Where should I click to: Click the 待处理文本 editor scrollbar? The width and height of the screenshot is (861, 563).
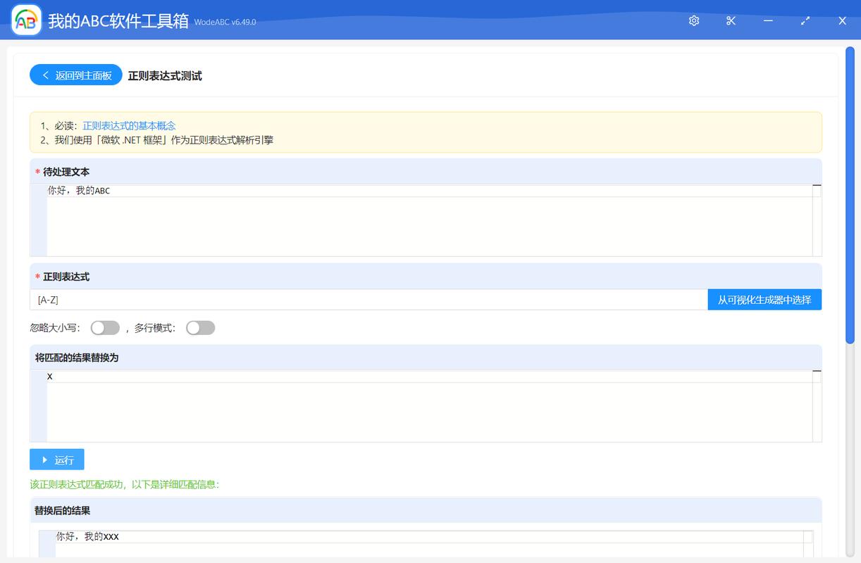point(817,220)
